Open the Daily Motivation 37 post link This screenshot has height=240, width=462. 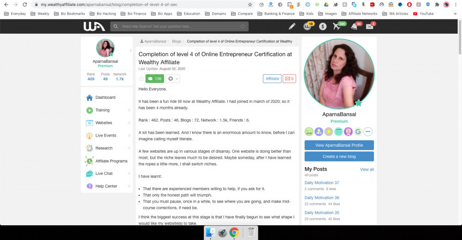coord(322,183)
